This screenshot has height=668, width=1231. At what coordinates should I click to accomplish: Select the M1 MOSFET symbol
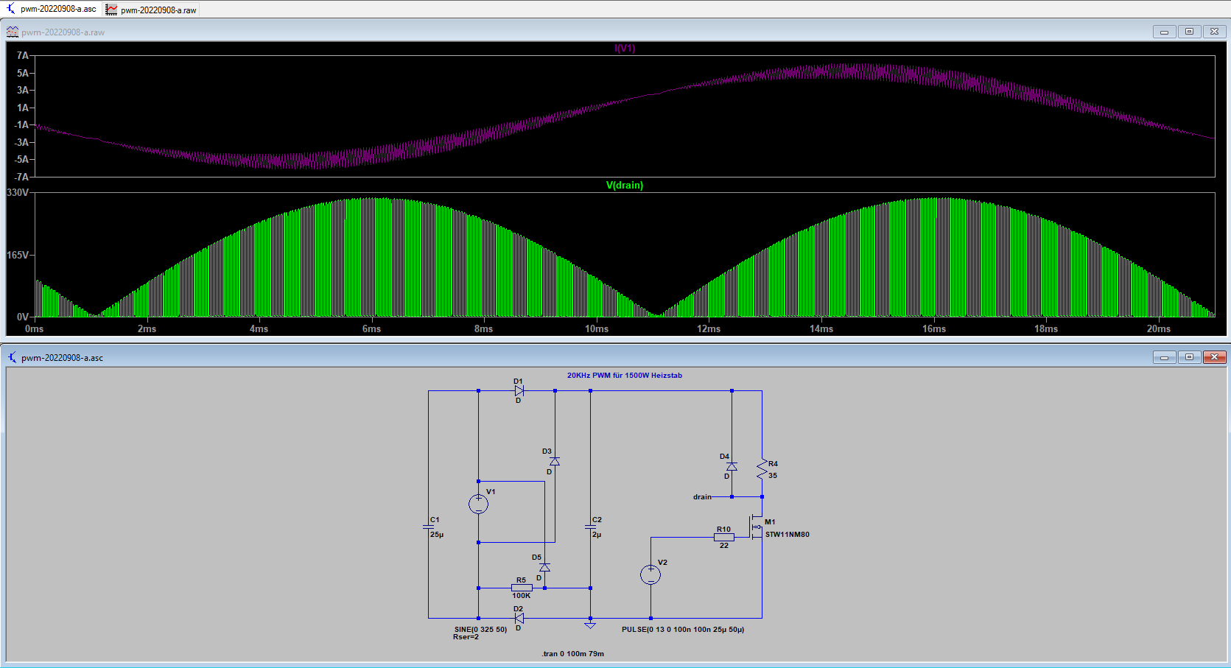coord(757,527)
